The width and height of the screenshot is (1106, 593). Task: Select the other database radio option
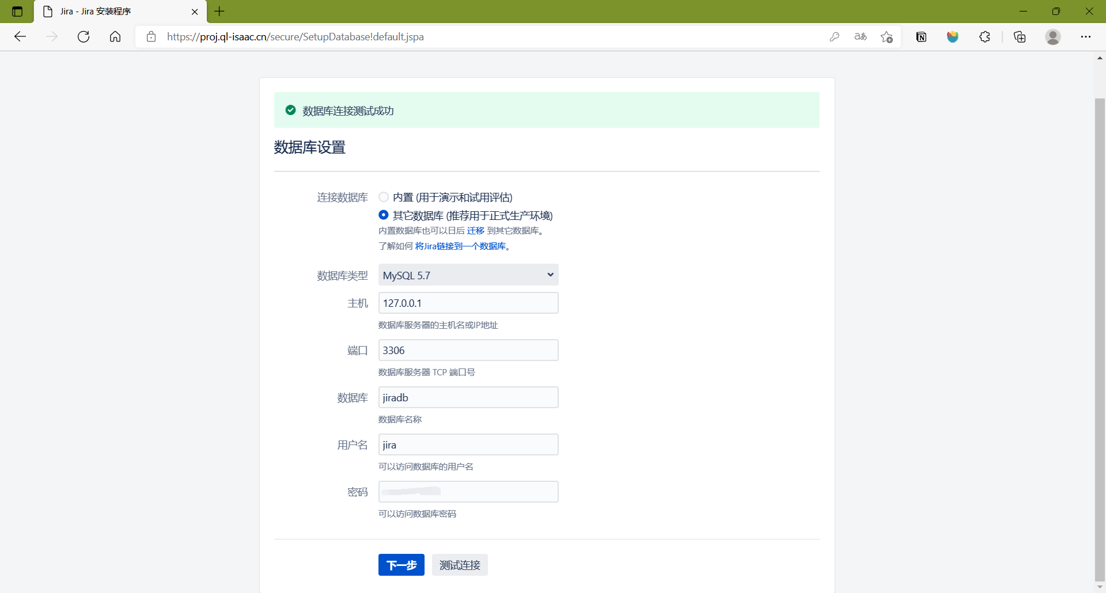[384, 215]
